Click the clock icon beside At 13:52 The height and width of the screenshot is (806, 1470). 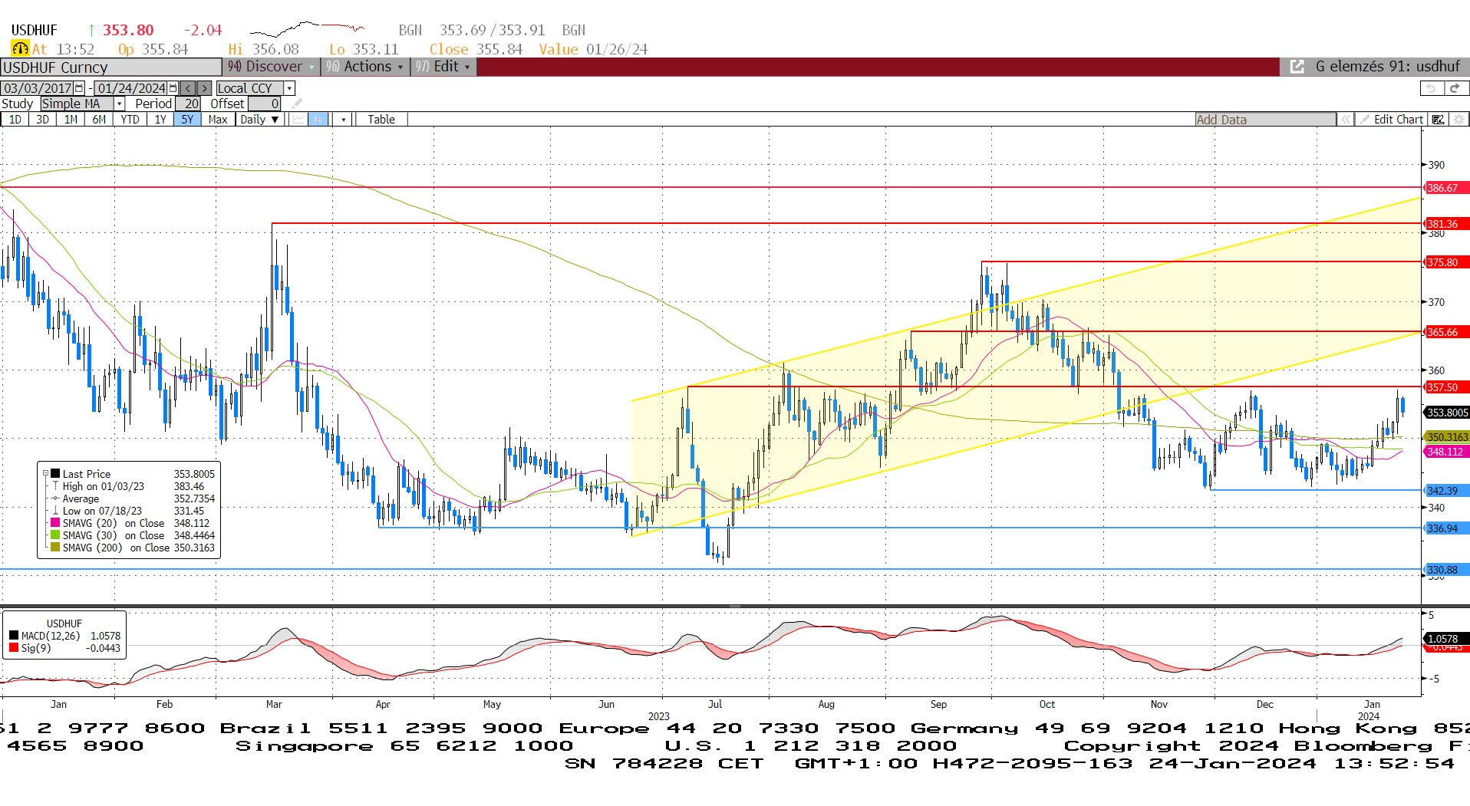(x=20, y=49)
